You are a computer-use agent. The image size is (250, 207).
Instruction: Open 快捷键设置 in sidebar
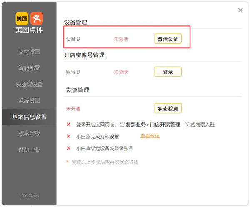point(29,85)
